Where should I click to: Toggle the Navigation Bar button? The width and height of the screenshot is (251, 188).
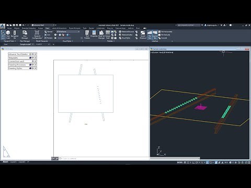pos(15,34)
